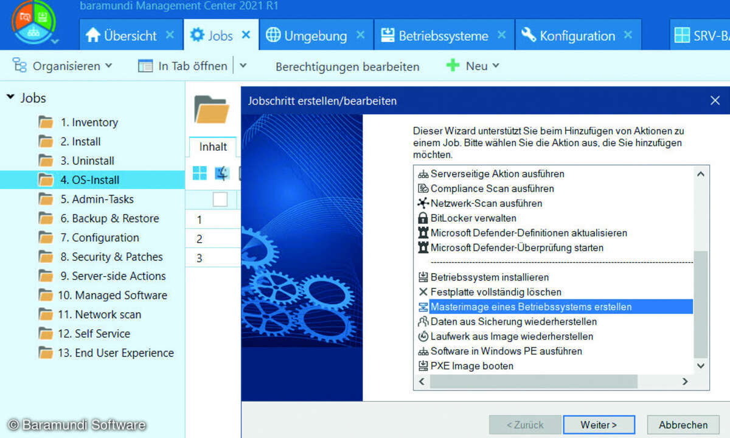Click Abbrechen to cancel the wizard
This screenshot has width=730, height=438.
coord(683,425)
